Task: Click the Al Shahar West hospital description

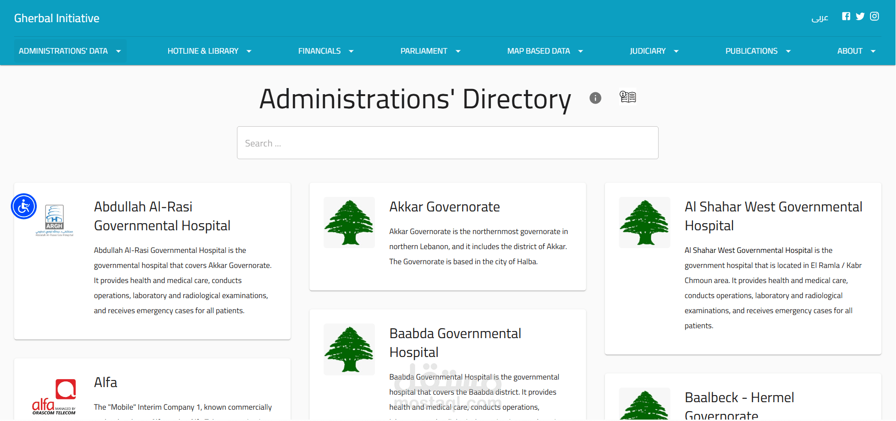Action: point(773,288)
